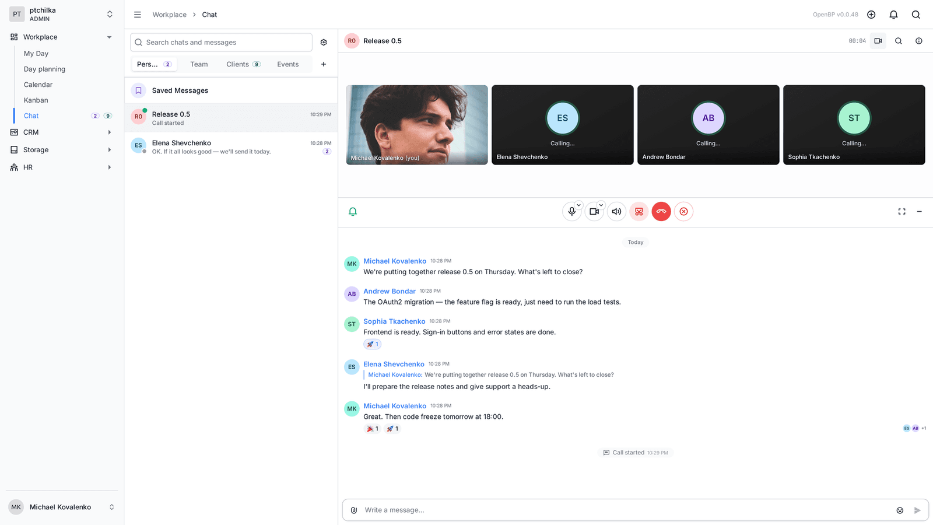The height and width of the screenshot is (525, 933).
Task: Click the RO avatar in chat header
Action: tap(352, 41)
